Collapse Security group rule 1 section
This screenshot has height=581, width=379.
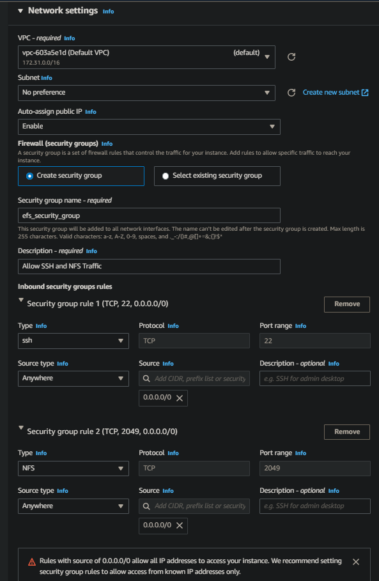pos(21,300)
